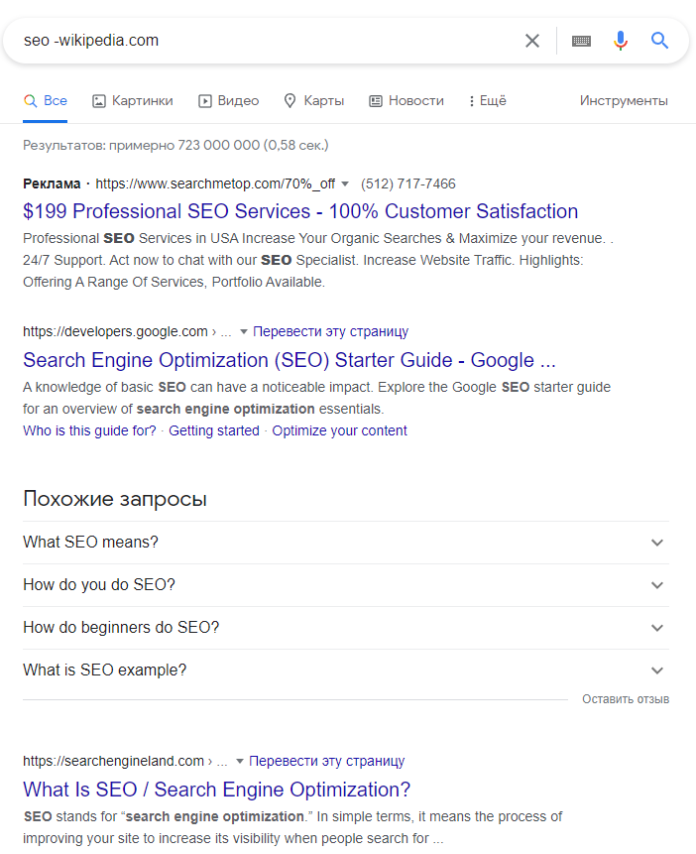Click the blue magnifying glass search button

coord(659,41)
